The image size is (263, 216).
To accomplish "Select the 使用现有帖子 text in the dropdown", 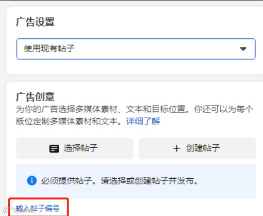I will [49, 48].
